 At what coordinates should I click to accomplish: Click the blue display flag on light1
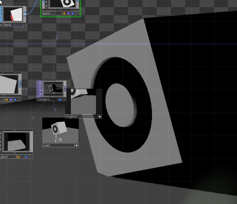[x=27, y=157]
